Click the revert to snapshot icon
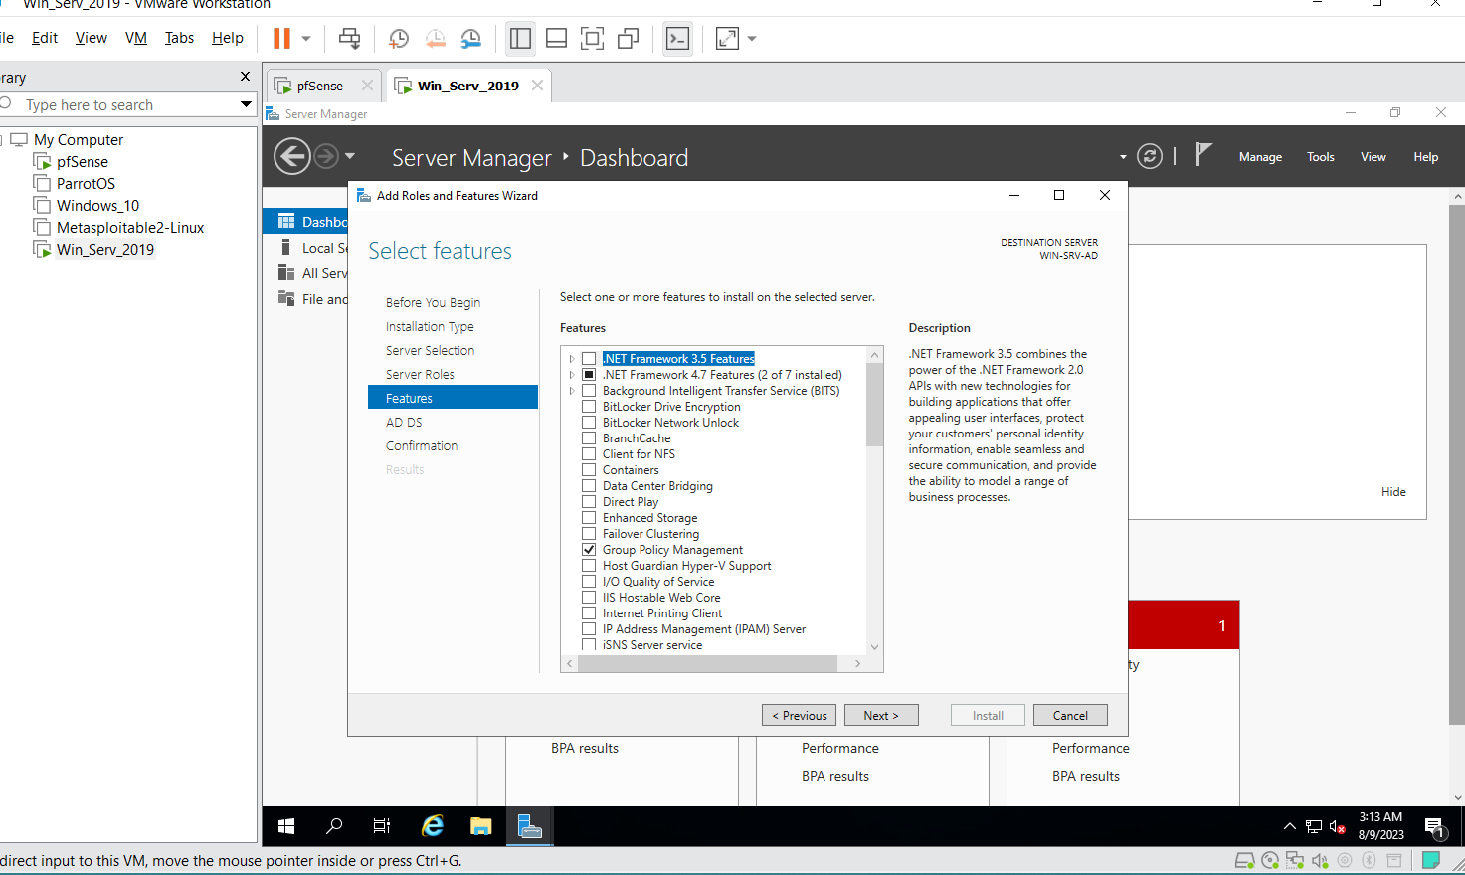 (435, 39)
